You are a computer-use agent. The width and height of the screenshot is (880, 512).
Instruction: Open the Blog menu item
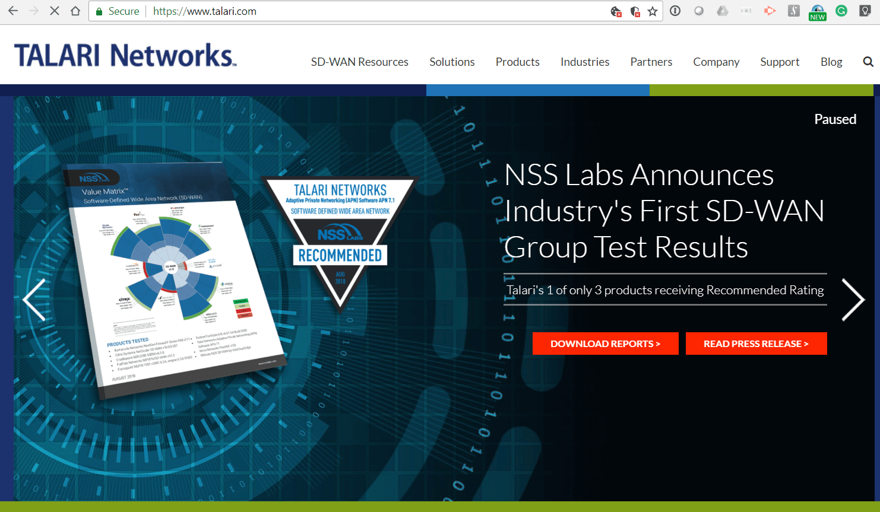coord(831,62)
